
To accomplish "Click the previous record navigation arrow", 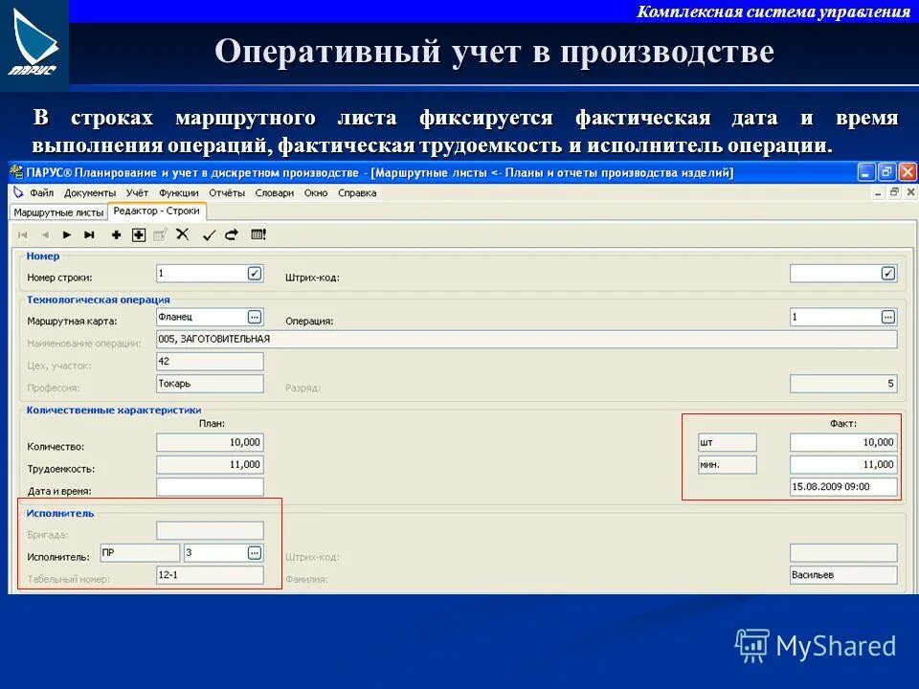I will coord(45,233).
